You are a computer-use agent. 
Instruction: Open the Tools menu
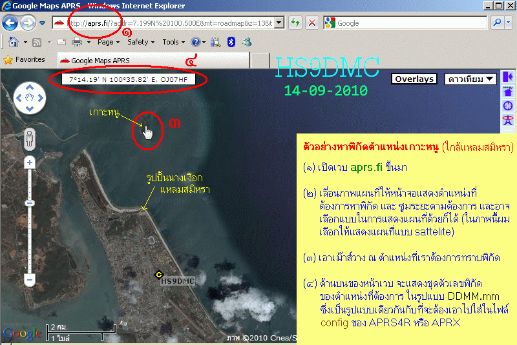tap(173, 42)
